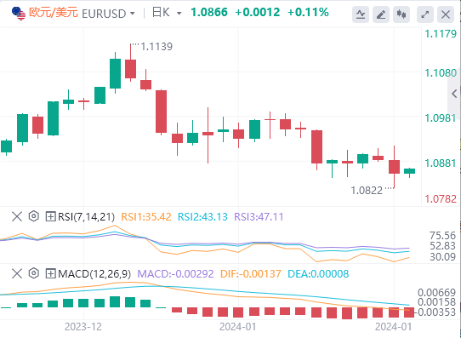Click the -0.00353 MACD axis label
The width and height of the screenshot is (461, 338).
(x=435, y=312)
